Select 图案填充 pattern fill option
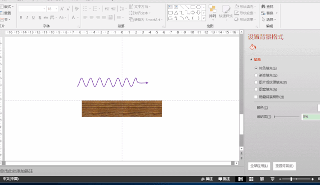 266,89
